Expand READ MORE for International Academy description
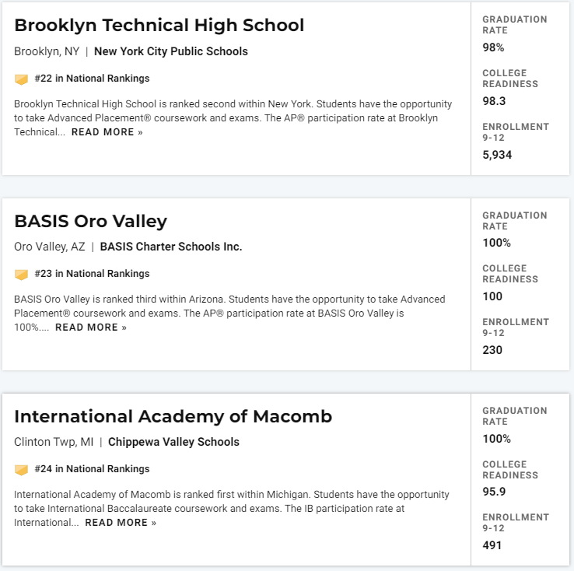 121,523
